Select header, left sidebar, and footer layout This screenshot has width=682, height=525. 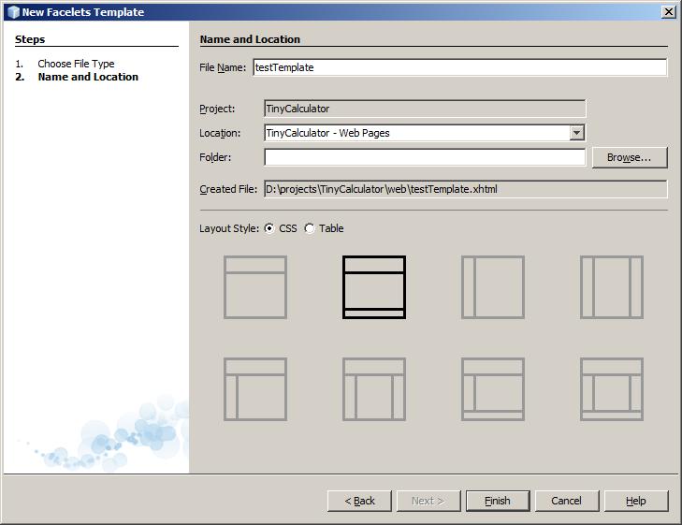[x=493, y=388]
